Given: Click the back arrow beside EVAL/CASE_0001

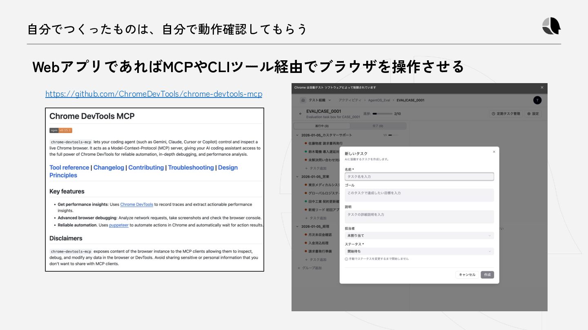Looking at the screenshot, I should (301, 114).
